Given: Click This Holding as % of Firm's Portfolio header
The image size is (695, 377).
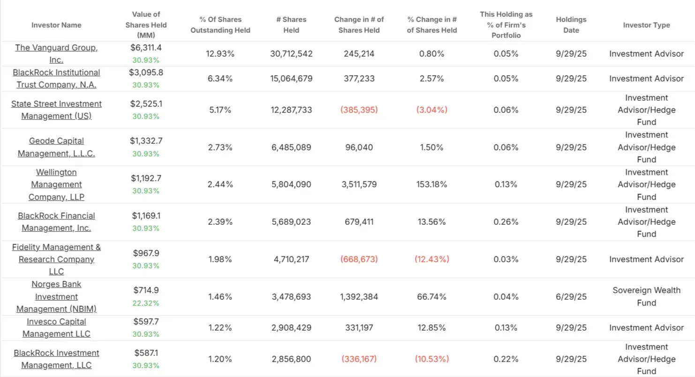Looking at the screenshot, I should [x=506, y=25].
